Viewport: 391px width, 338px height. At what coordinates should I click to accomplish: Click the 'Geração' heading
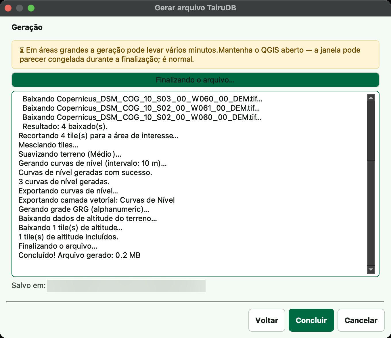click(27, 27)
